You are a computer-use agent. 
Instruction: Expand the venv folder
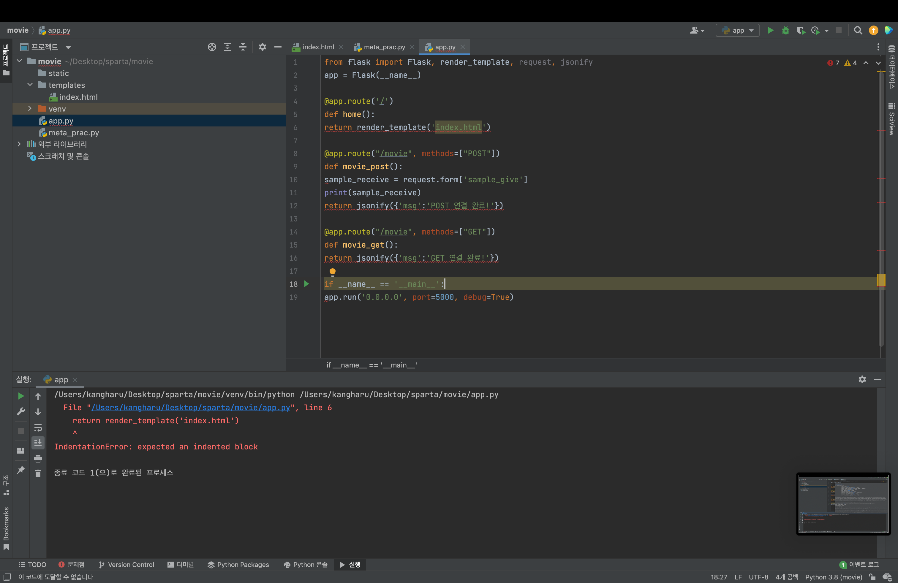click(x=30, y=109)
